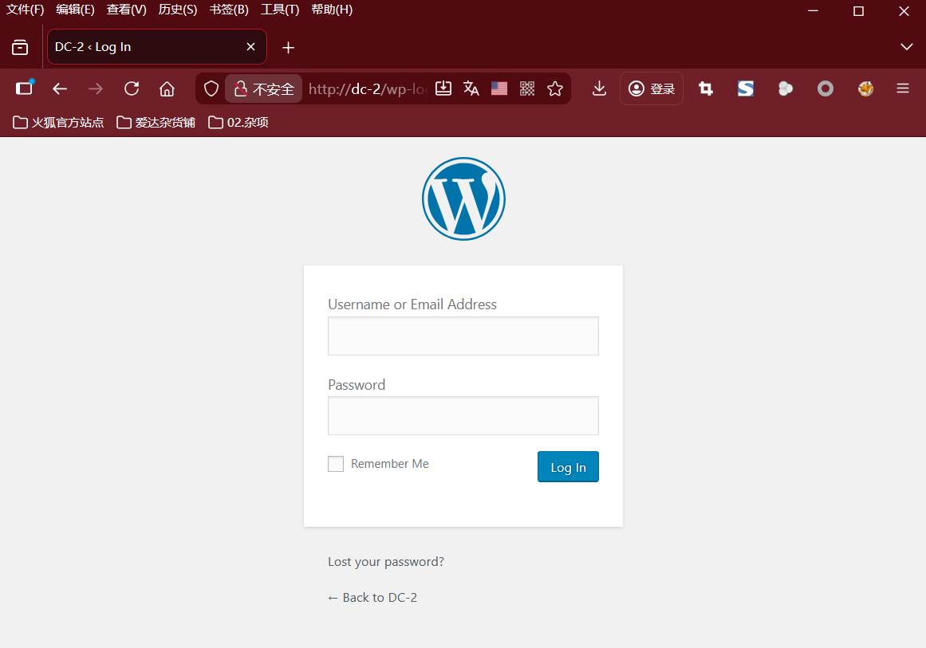The image size is (926, 648).
Task: Follow the Back to DC-2 link
Action: tap(372, 598)
